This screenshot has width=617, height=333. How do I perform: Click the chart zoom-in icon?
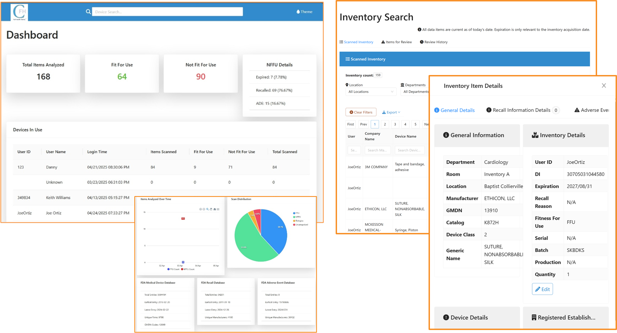(x=201, y=209)
